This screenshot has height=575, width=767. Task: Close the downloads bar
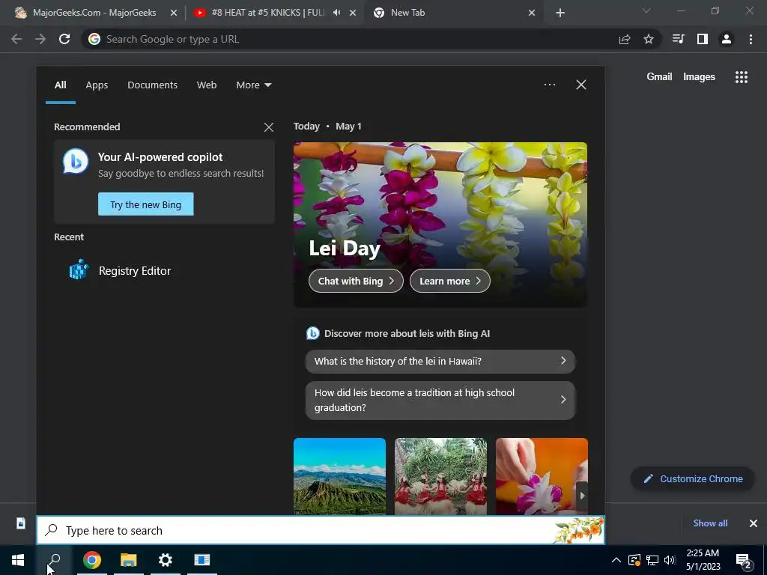754,523
